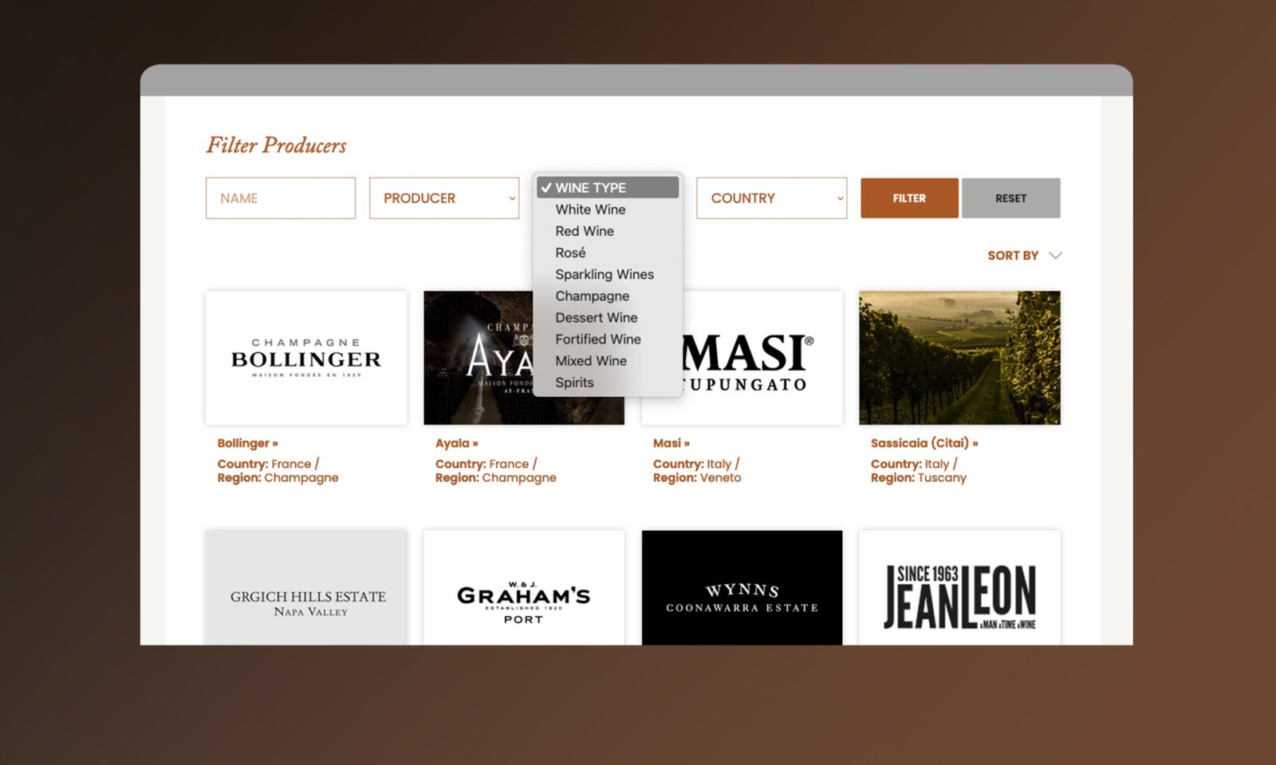Click the Region: Tuscany text
This screenshot has width=1276, height=765.
pos(918,478)
